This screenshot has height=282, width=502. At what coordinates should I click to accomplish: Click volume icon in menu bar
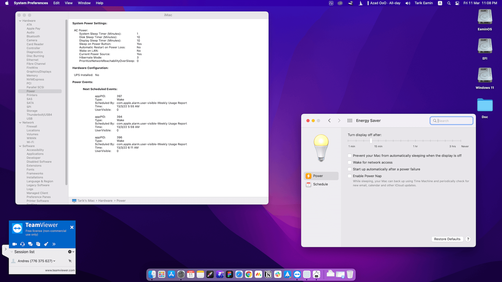click(408, 3)
